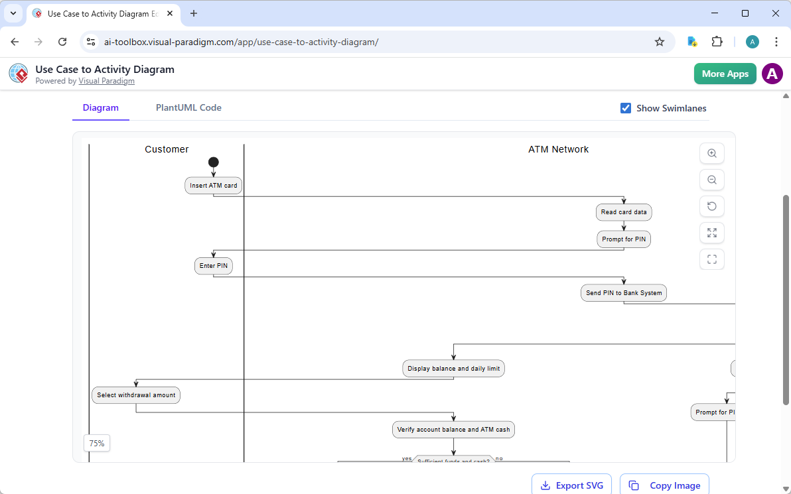Screen dimensions: 791x494
Task: Fit the diagram to the frame
Action: (x=711, y=259)
